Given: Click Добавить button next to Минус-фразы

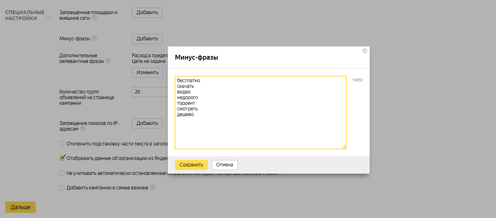Looking at the screenshot, I should click(x=147, y=39).
